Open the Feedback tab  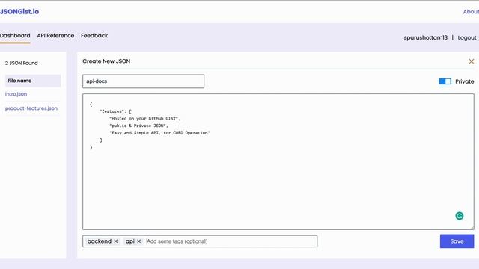94,36
